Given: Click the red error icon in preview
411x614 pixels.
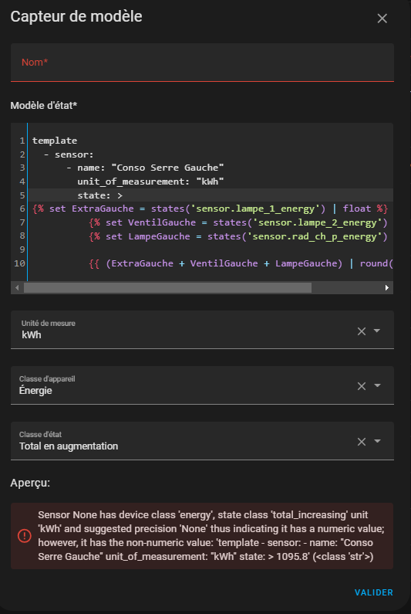Looking at the screenshot, I should [25, 535].
